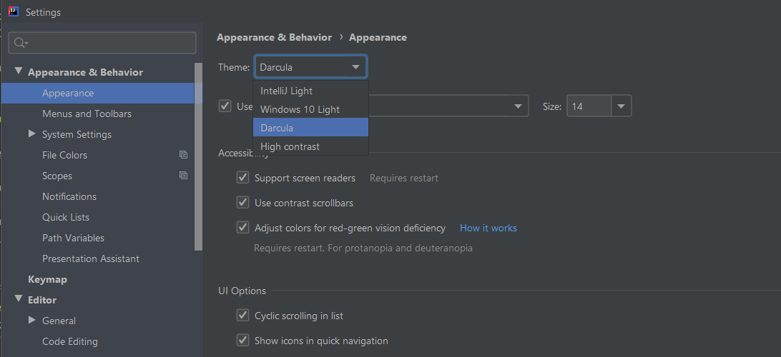Uncheck Use contrast scrollbars
This screenshot has width=781, height=357.
tap(242, 202)
